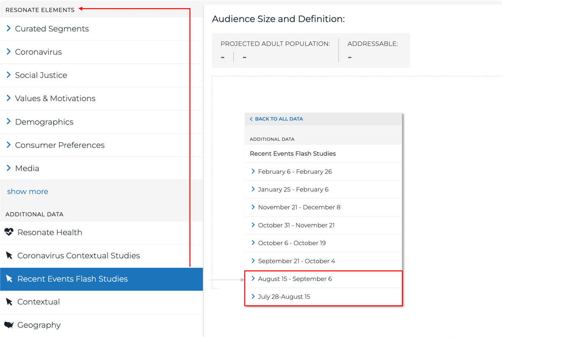Click the USA map icon beside Geography
The height and width of the screenshot is (337, 577).
point(9,325)
